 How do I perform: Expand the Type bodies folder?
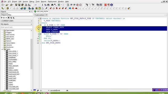pyautogui.click(x=2, y=31)
